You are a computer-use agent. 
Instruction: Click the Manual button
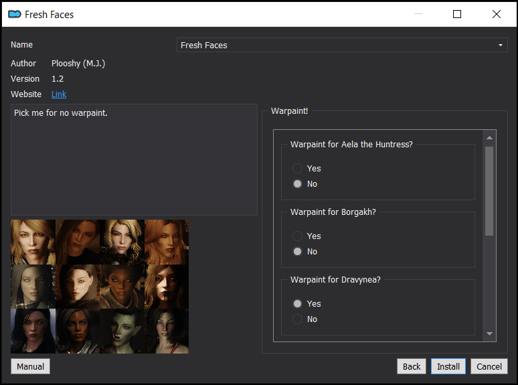[30, 366]
